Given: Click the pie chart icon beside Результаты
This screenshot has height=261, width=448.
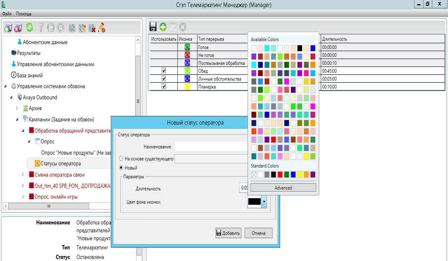Looking at the screenshot, I should 14,53.
